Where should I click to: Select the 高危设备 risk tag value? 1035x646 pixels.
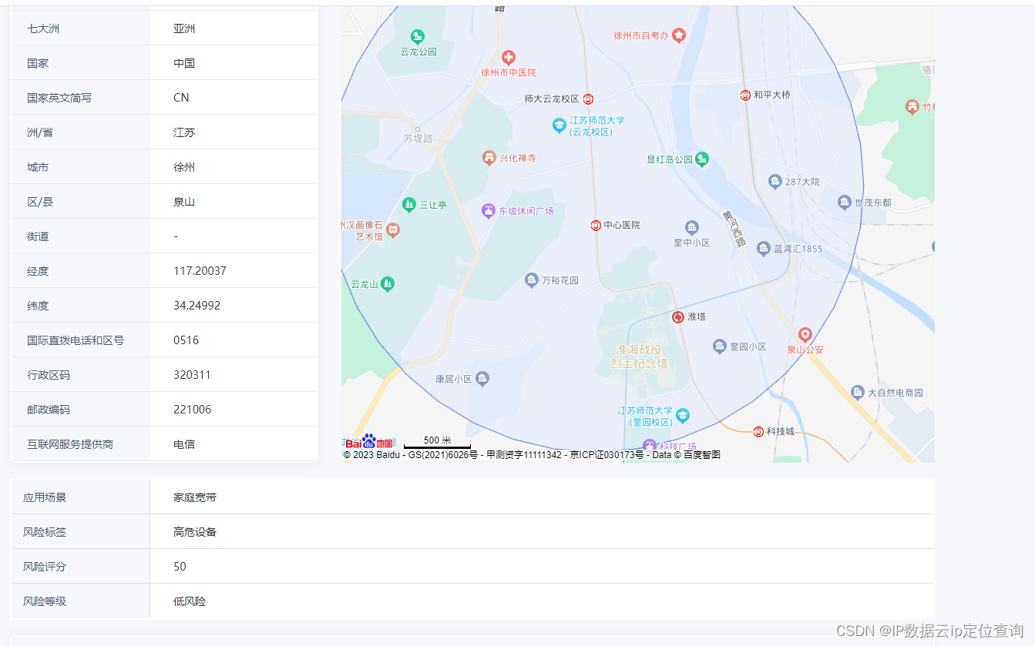tap(195, 532)
